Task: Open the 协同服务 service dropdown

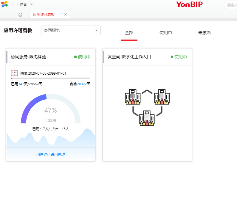Action: pos(71,30)
